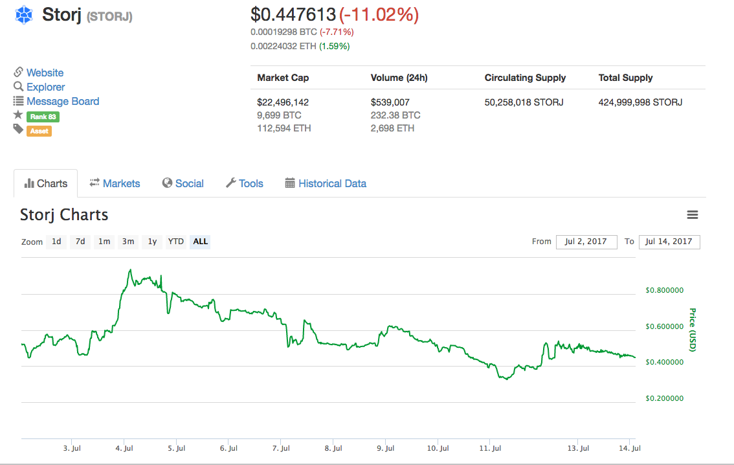Click the $0.200000 axis label
The width and height of the screenshot is (734, 465).
point(664,398)
